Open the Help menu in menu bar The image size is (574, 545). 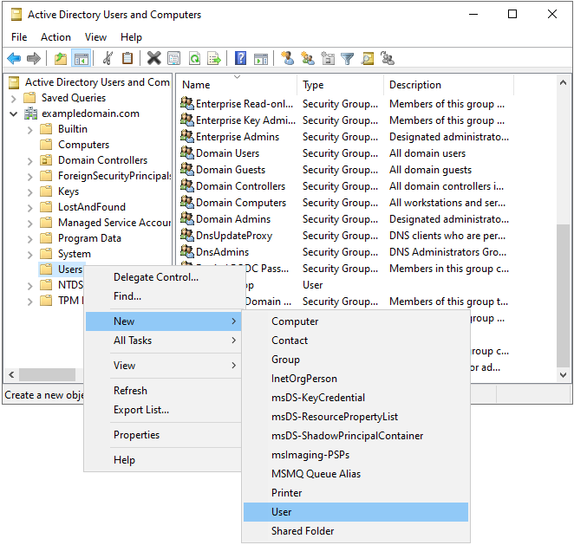coord(131,37)
